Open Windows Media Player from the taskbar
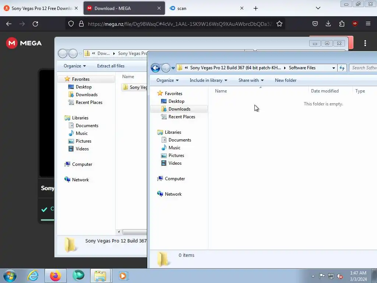This screenshot has height=283, width=377. click(x=123, y=276)
